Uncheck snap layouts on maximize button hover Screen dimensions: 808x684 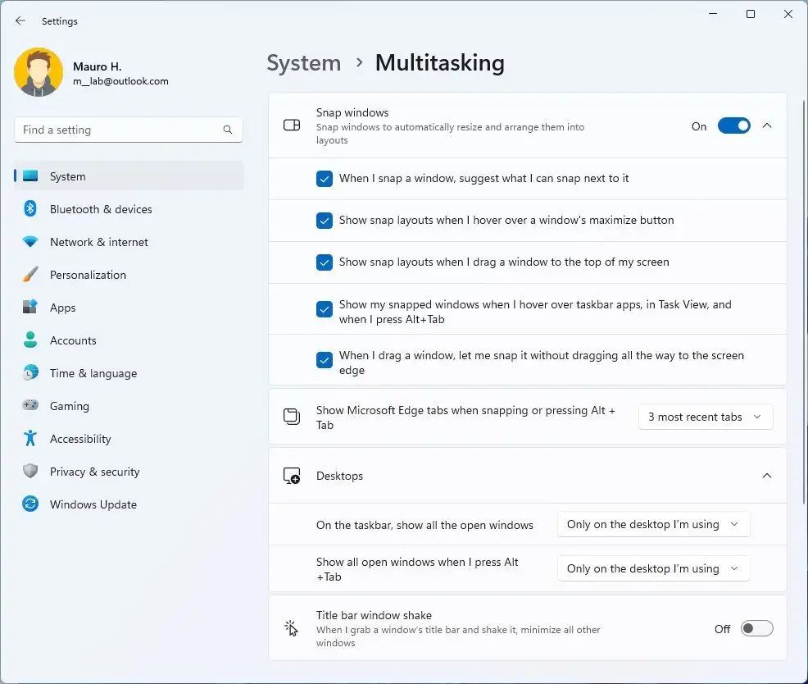(325, 221)
